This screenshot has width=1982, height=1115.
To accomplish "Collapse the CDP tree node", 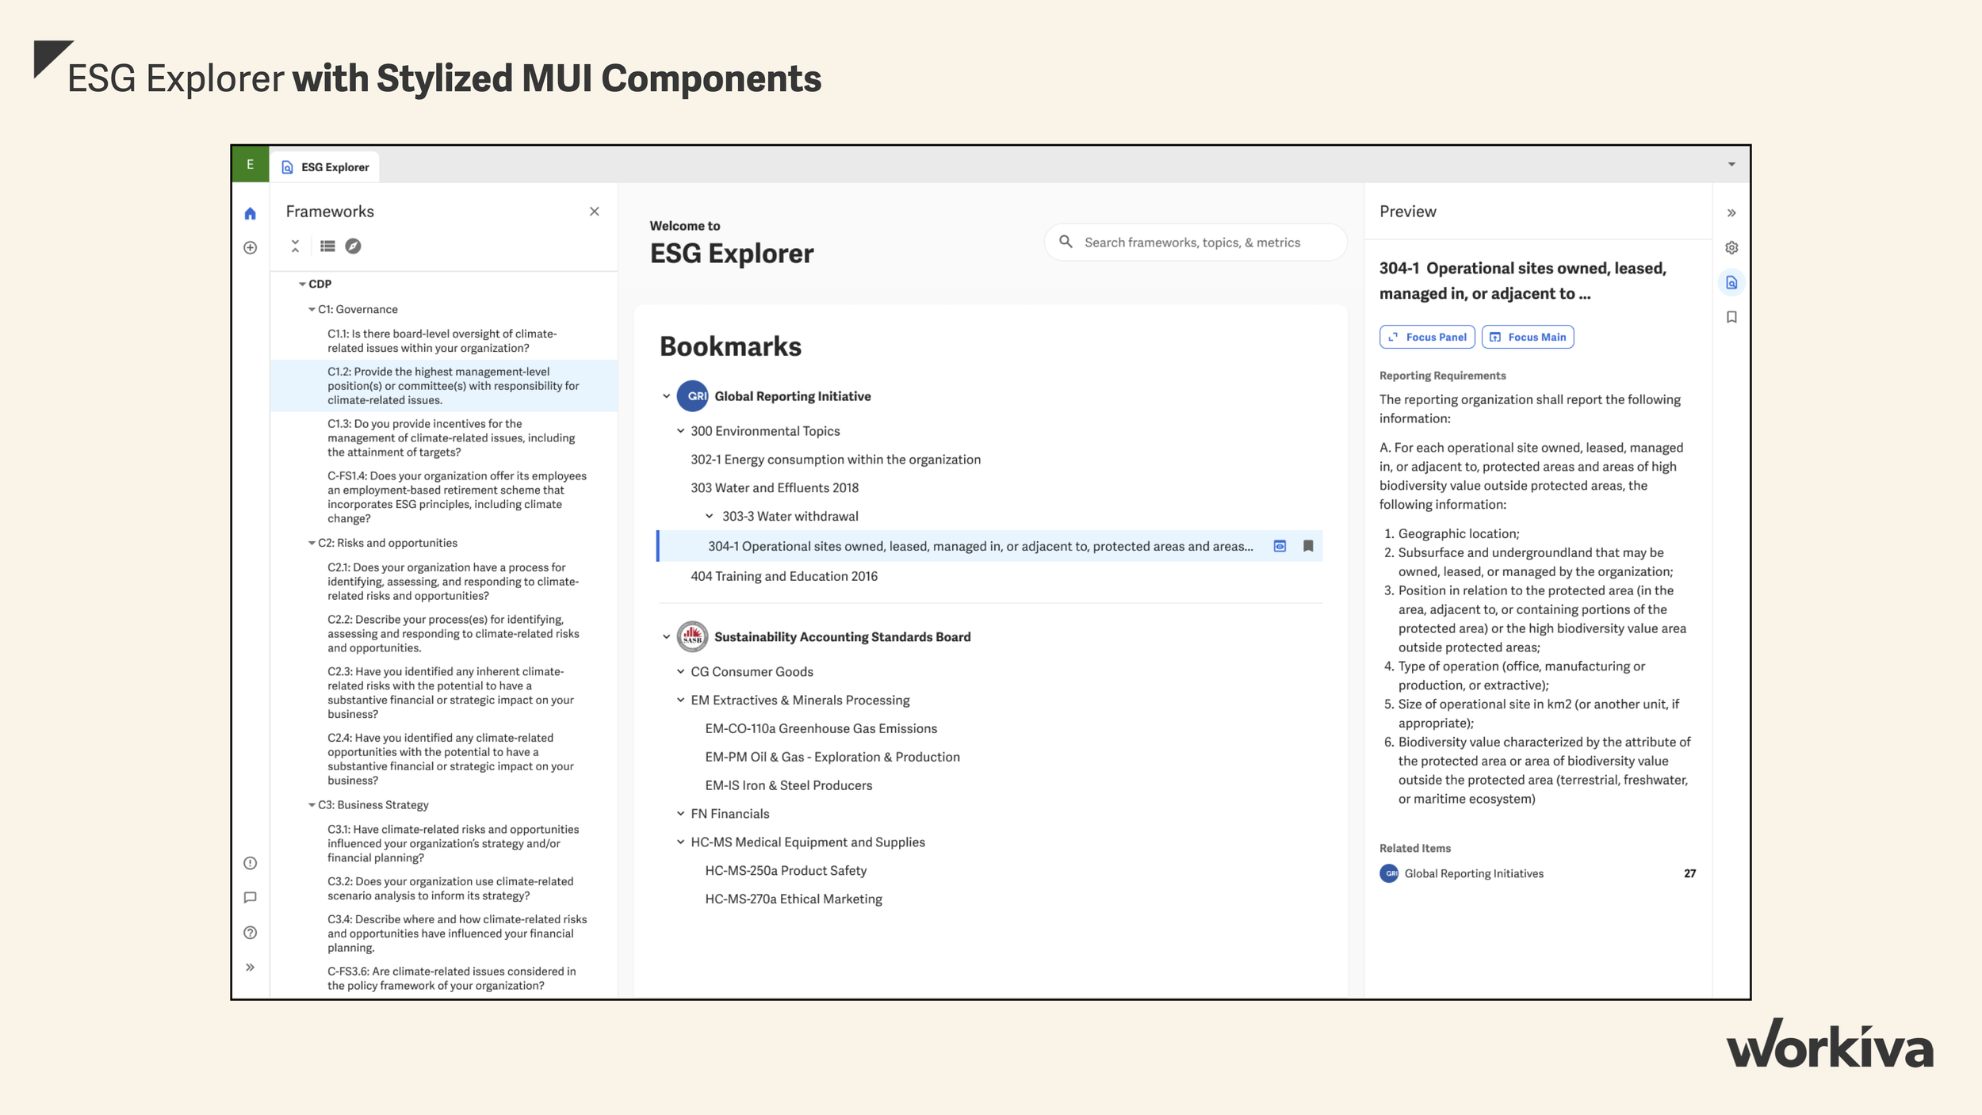I will [301, 284].
